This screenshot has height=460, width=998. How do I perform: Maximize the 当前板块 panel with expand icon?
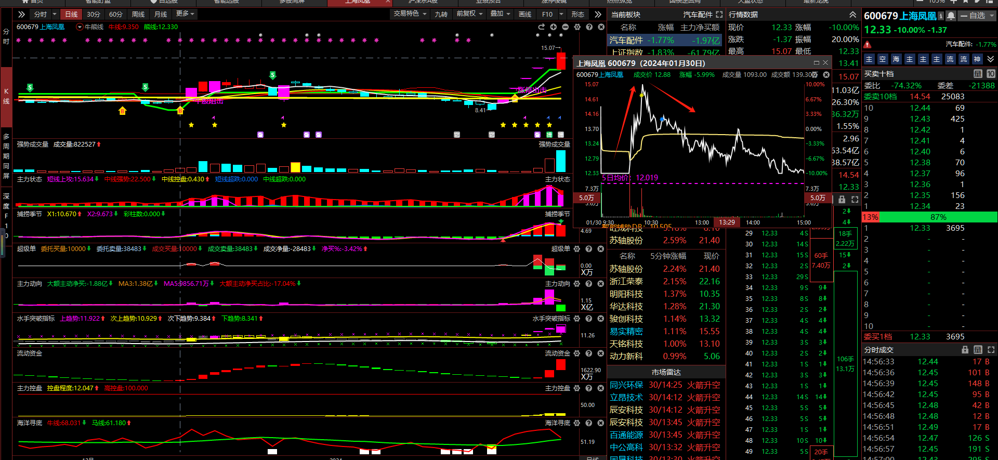[719, 15]
